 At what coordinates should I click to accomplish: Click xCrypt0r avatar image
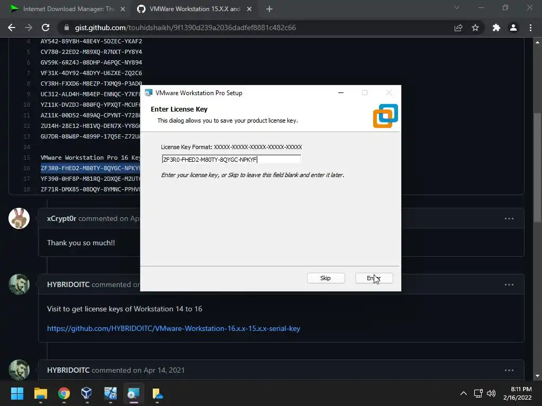tap(19, 218)
